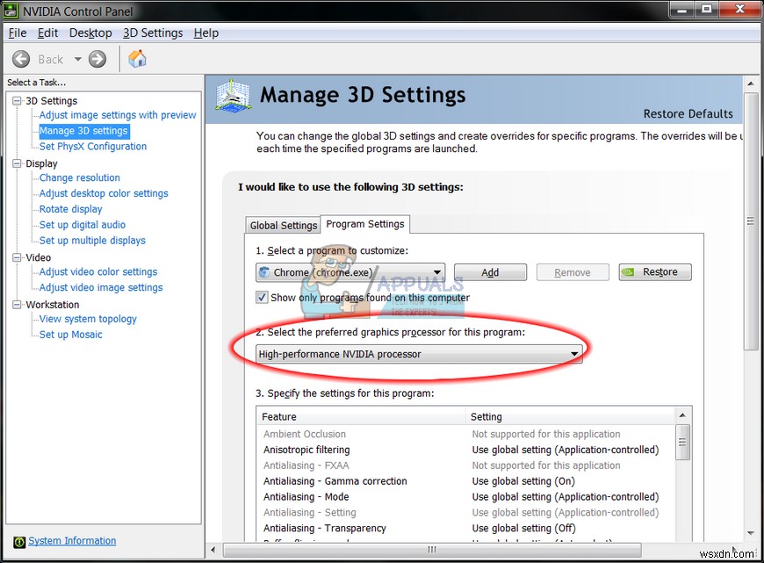Image resolution: width=764 pixels, height=563 pixels.
Task: Collapse the 3D Settings tree node
Action: (x=17, y=101)
